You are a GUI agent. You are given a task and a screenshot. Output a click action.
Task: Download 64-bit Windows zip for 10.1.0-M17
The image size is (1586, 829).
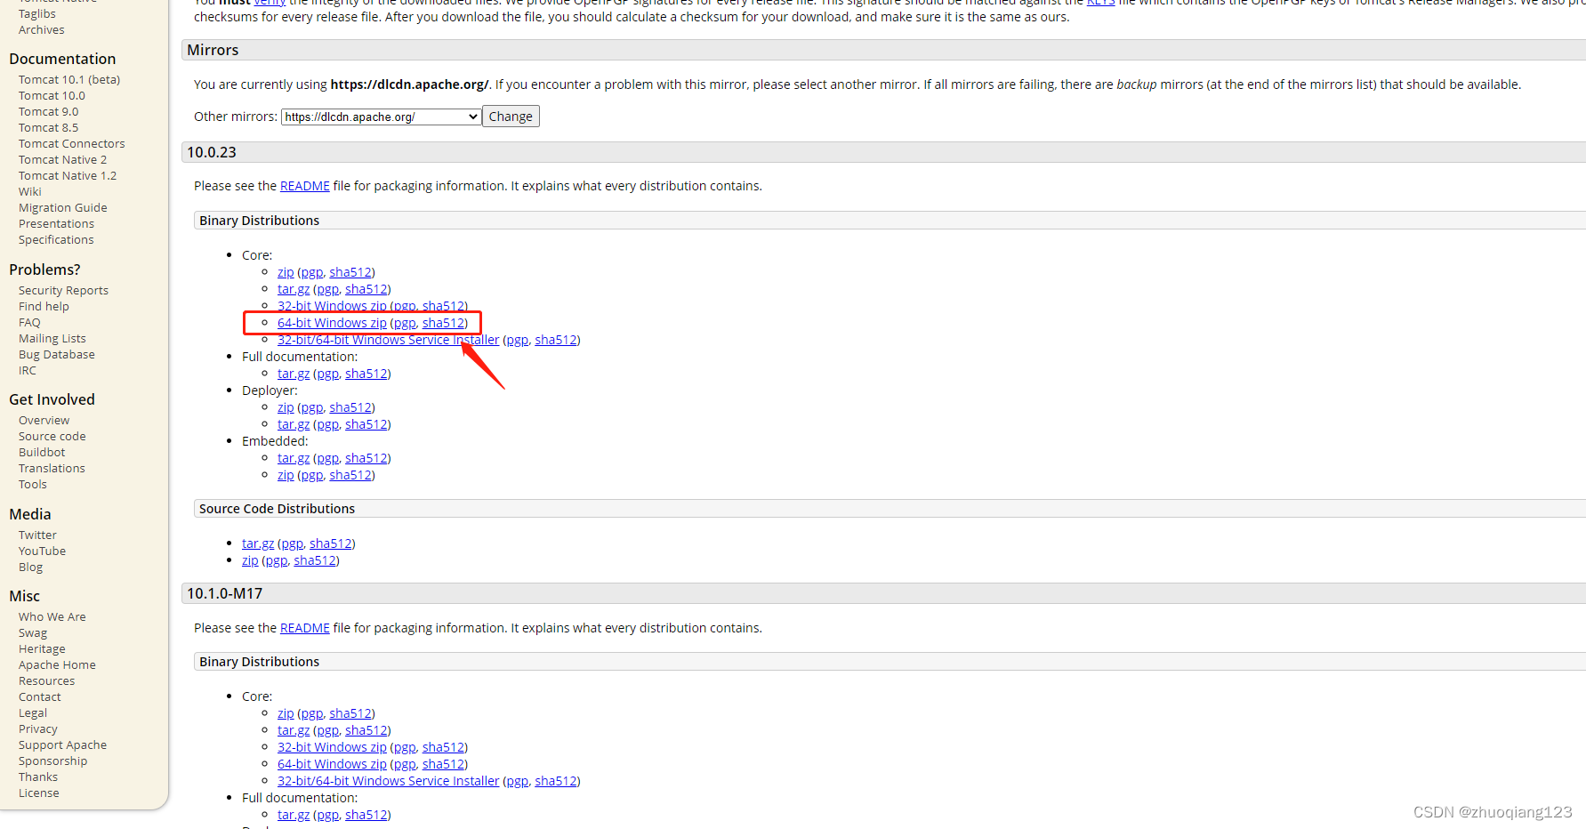[332, 764]
